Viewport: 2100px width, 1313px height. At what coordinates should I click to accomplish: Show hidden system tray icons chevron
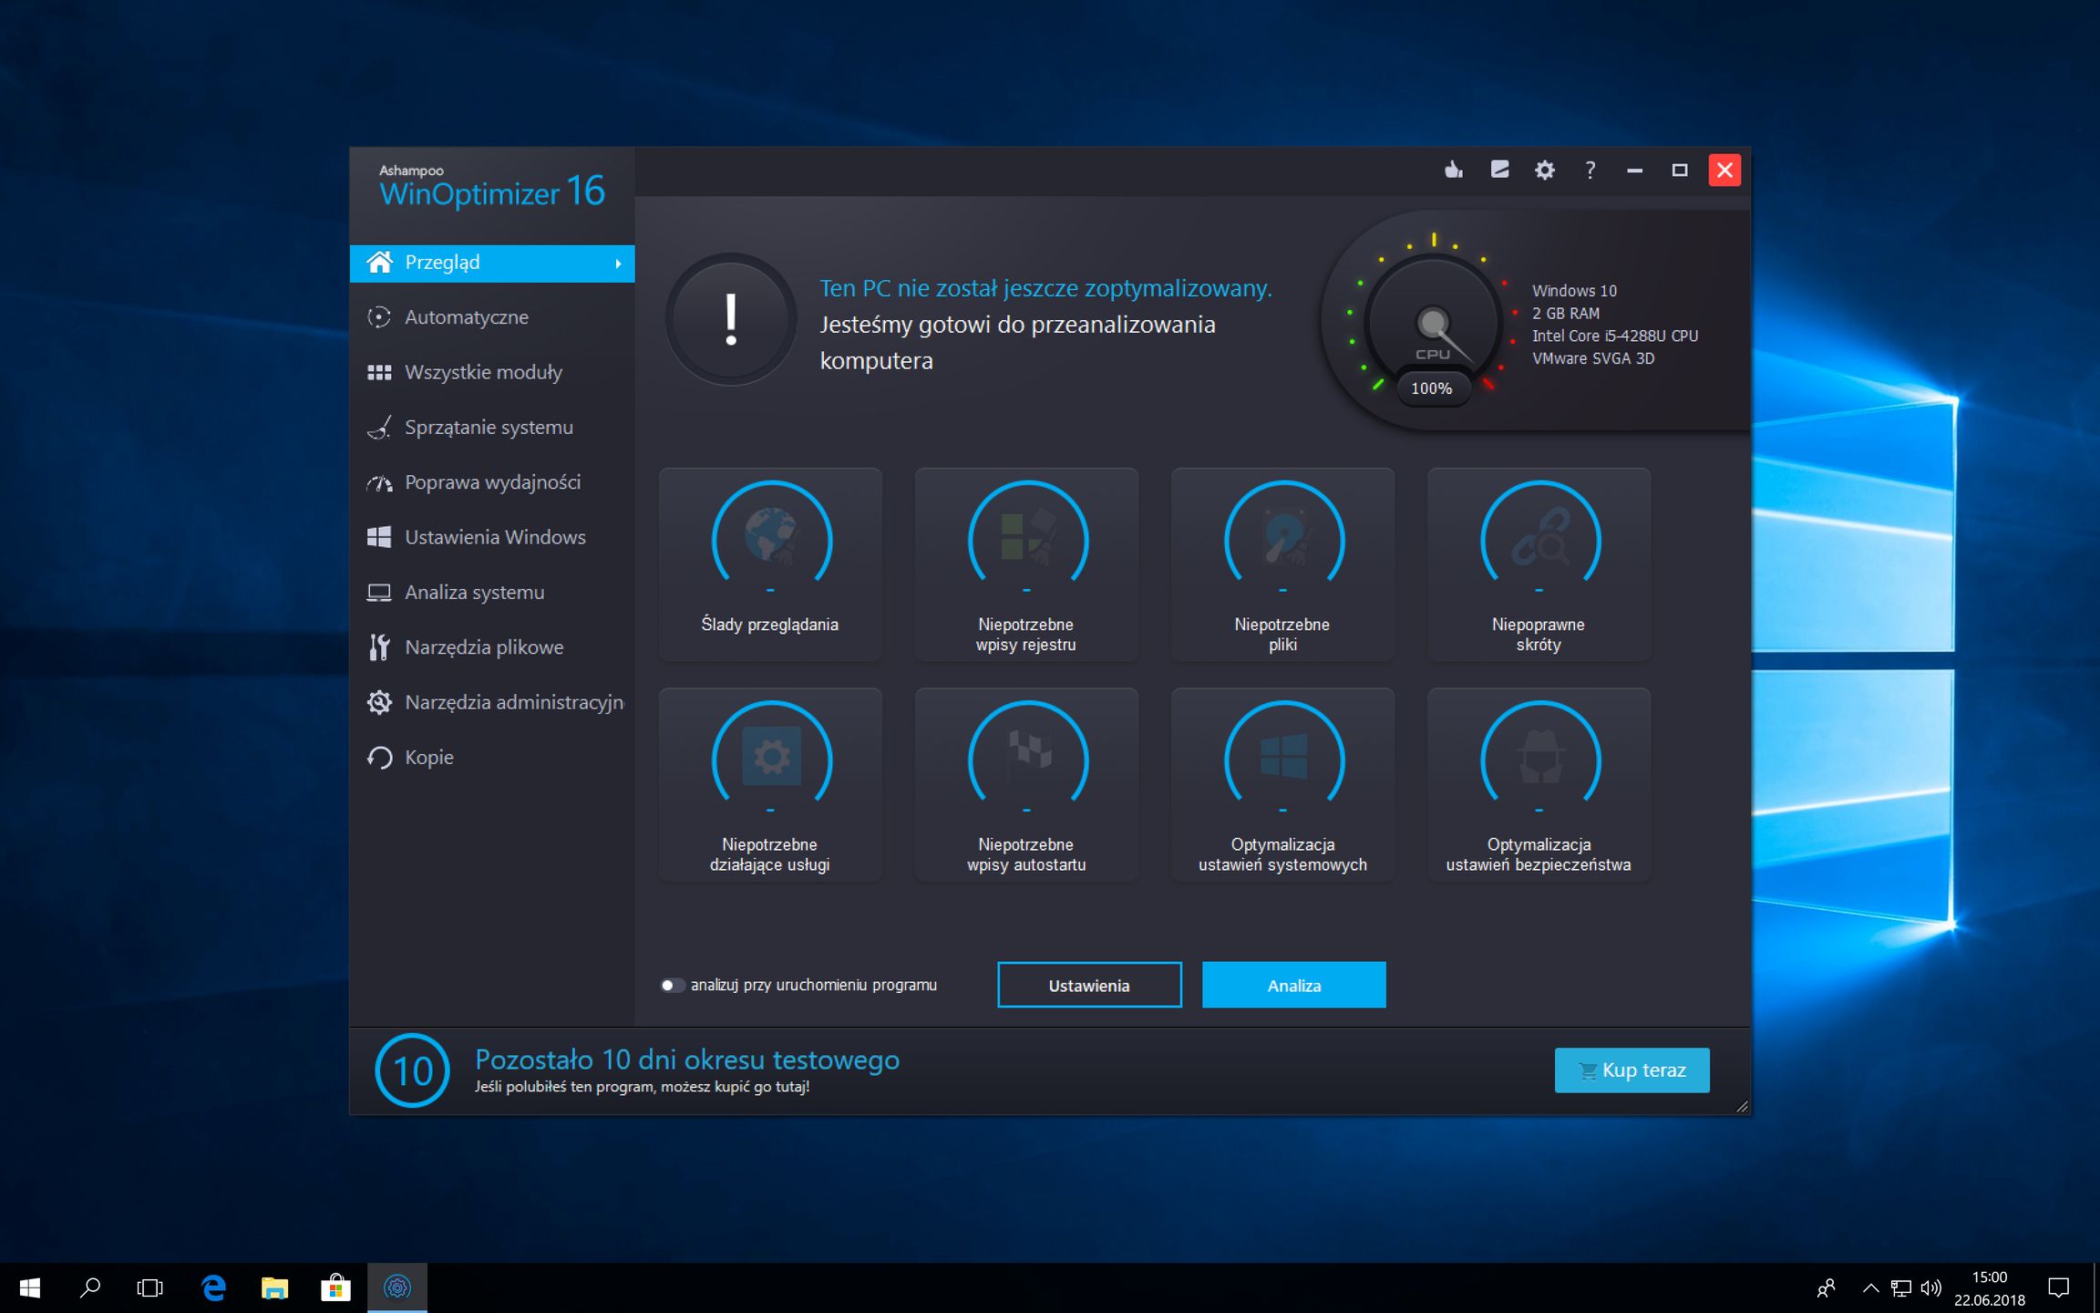point(1870,1287)
